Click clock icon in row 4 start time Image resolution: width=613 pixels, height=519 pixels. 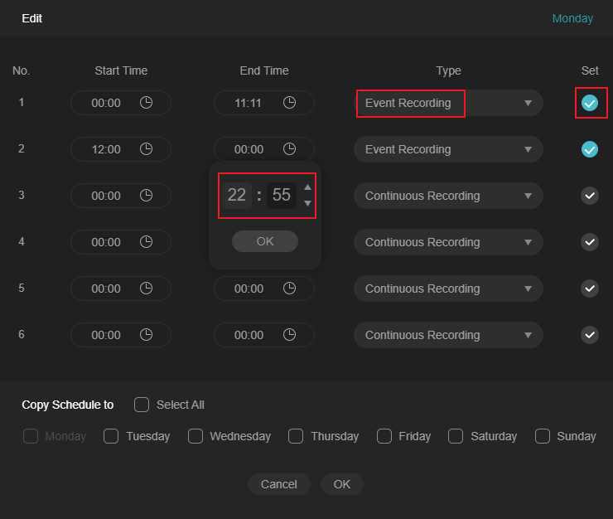click(147, 242)
